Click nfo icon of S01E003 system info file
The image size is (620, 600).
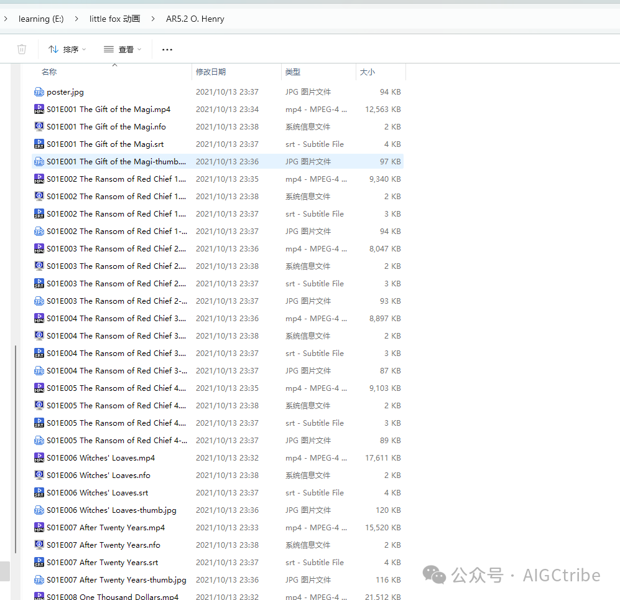click(x=39, y=266)
